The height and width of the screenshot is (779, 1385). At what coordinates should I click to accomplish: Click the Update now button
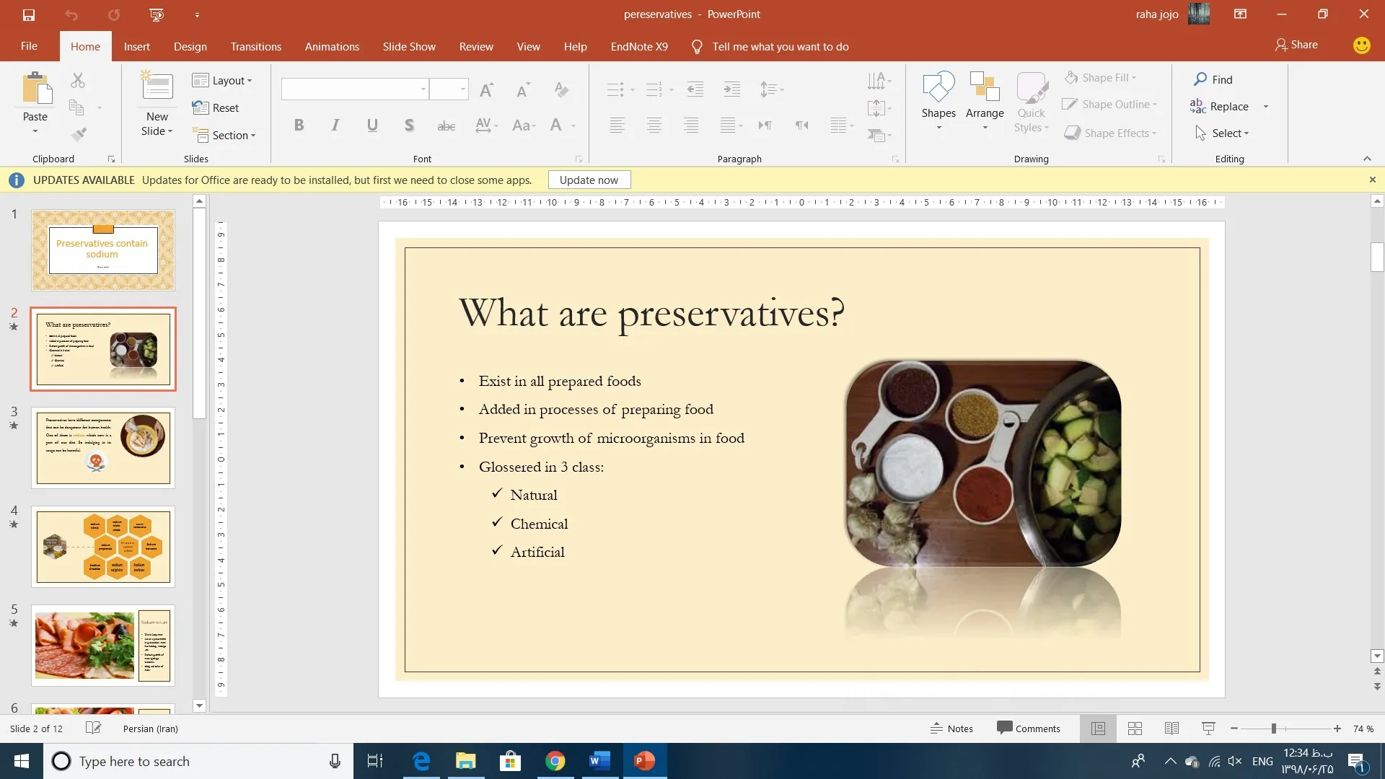point(589,180)
